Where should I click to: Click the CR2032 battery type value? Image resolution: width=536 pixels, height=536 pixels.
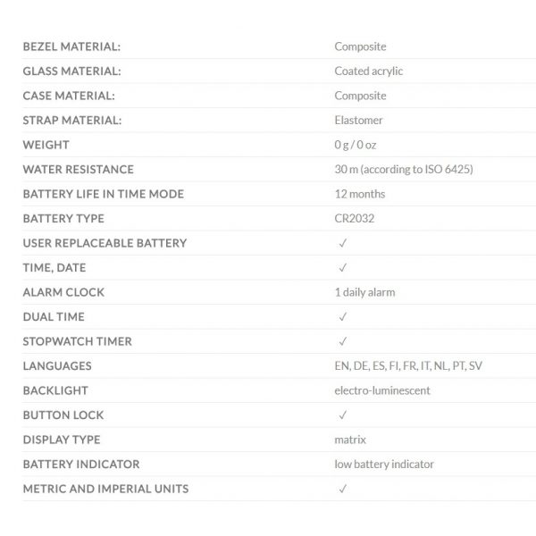tap(355, 219)
